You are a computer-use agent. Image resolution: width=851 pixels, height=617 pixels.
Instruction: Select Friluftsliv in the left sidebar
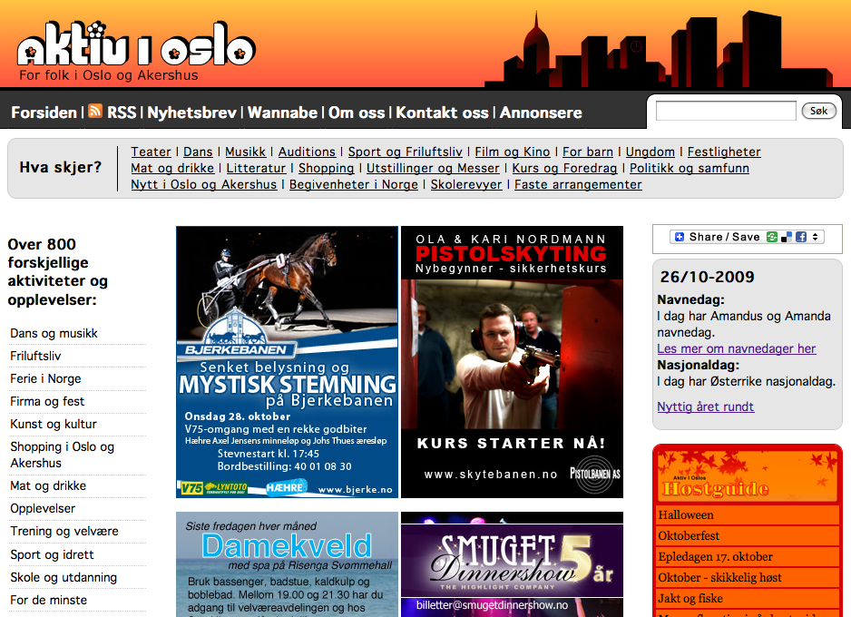[35, 356]
